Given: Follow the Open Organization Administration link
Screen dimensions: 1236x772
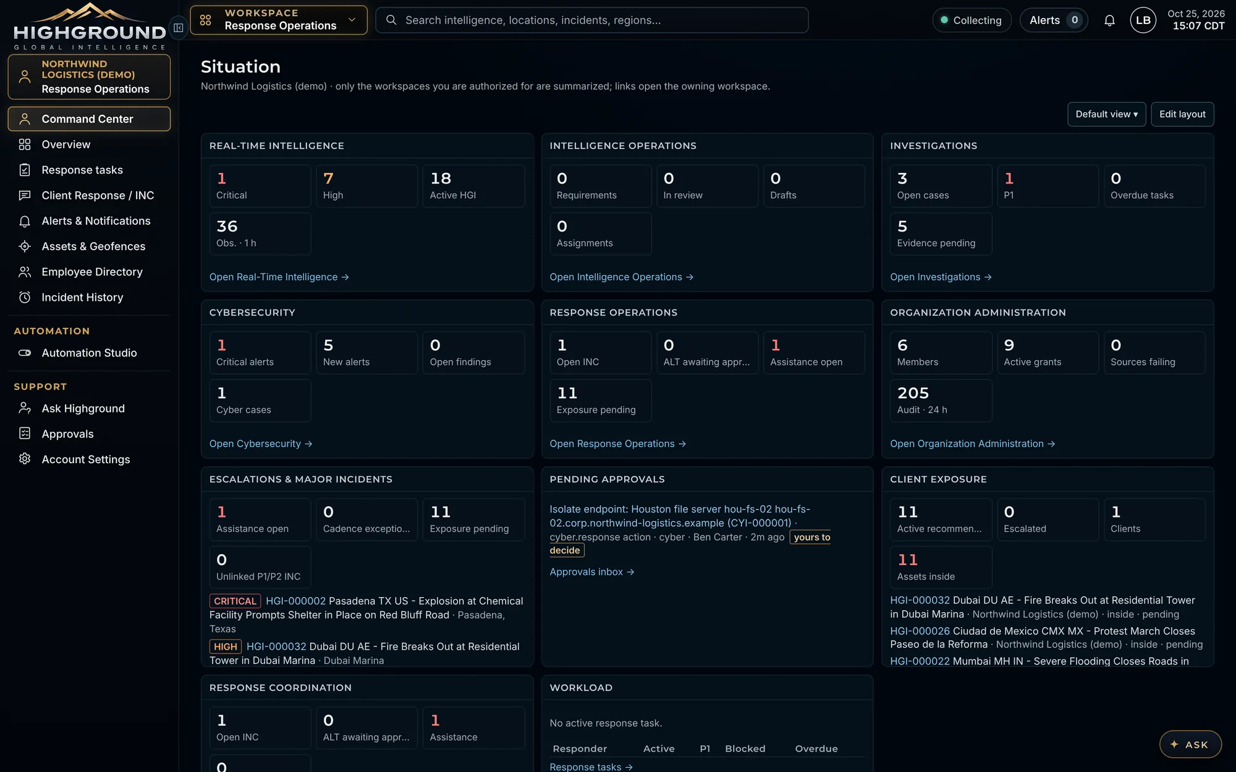Looking at the screenshot, I should pos(972,444).
